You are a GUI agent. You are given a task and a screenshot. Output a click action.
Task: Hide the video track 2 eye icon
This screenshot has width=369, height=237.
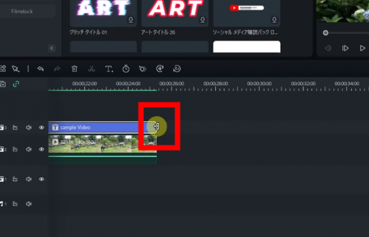point(41,149)
